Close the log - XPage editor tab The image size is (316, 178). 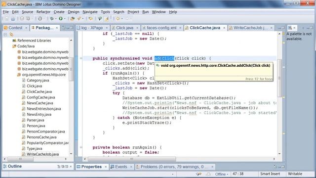click(107, 28)
